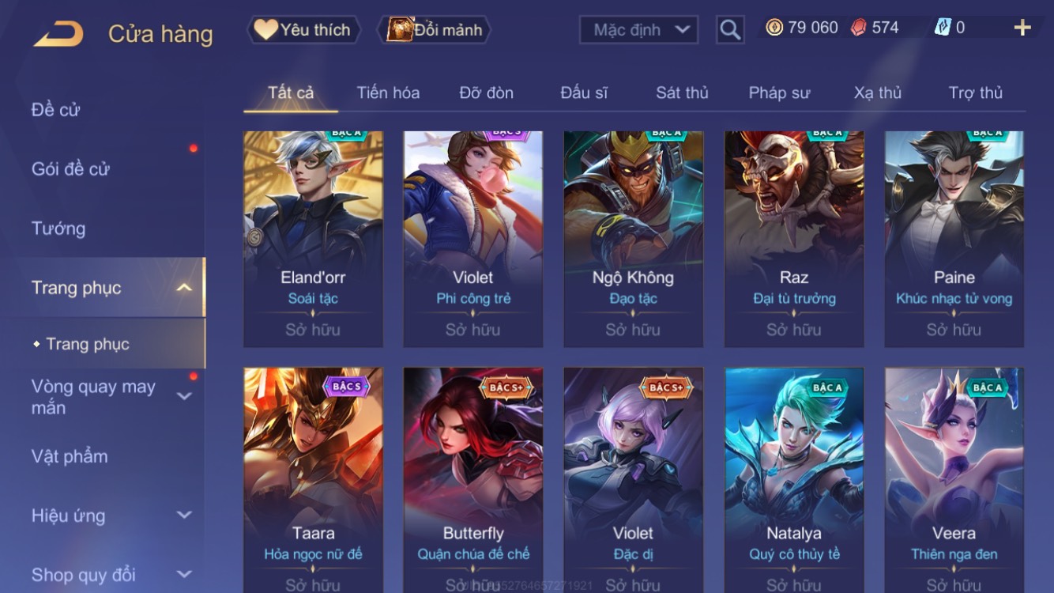Click the back arrow icon
1054x593 pixels.
[x=58, y=33]
